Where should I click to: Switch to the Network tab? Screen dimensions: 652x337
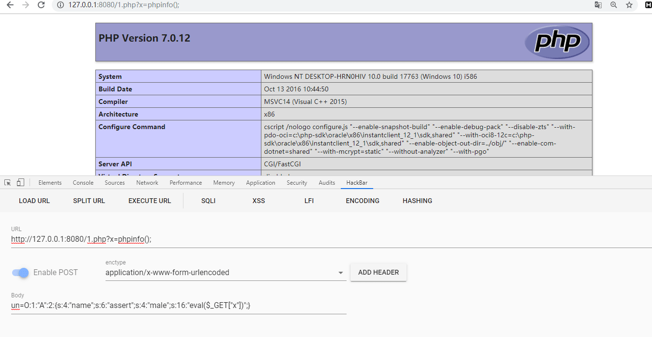coord(147,183)
